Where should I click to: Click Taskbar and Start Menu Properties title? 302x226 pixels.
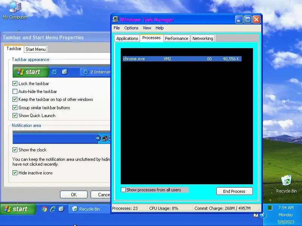[x=43, y=37]
